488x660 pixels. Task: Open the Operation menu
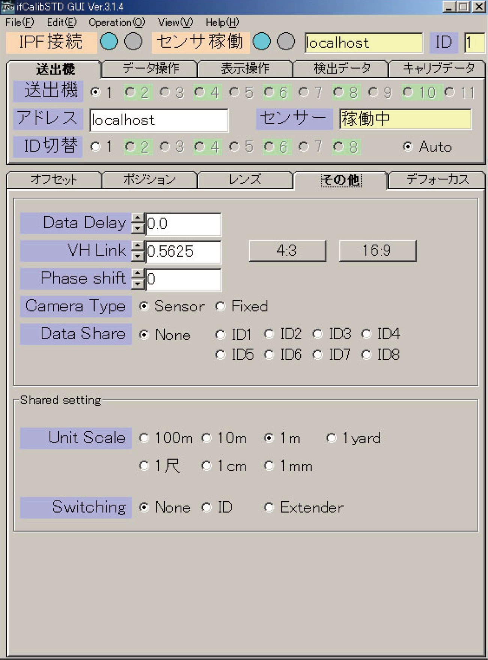click(116, 23)
